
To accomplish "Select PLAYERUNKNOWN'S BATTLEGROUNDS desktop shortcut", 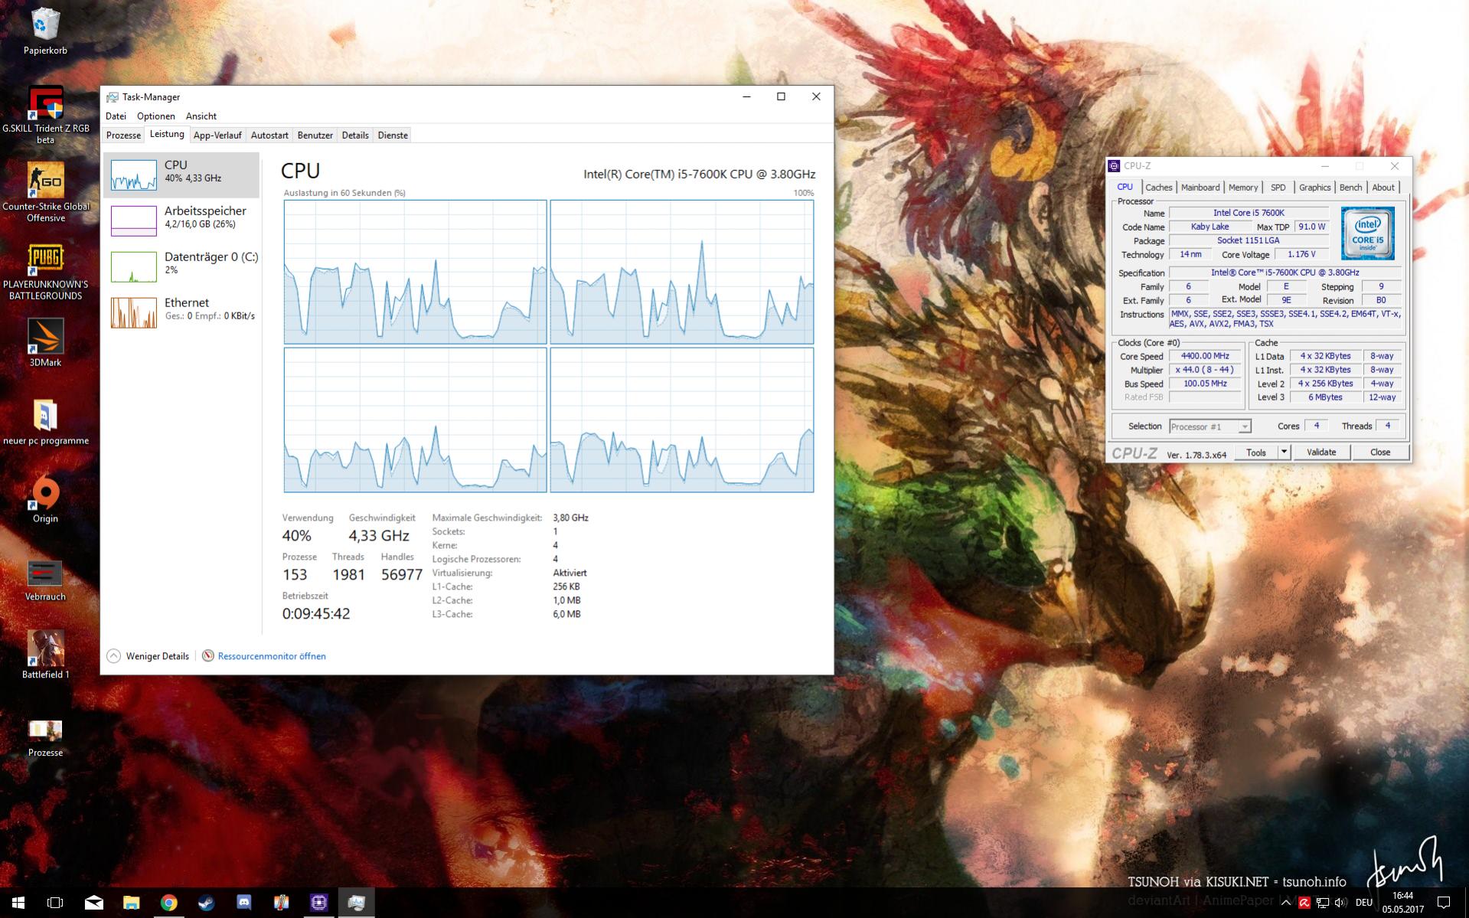I will (x=45, y=271).
